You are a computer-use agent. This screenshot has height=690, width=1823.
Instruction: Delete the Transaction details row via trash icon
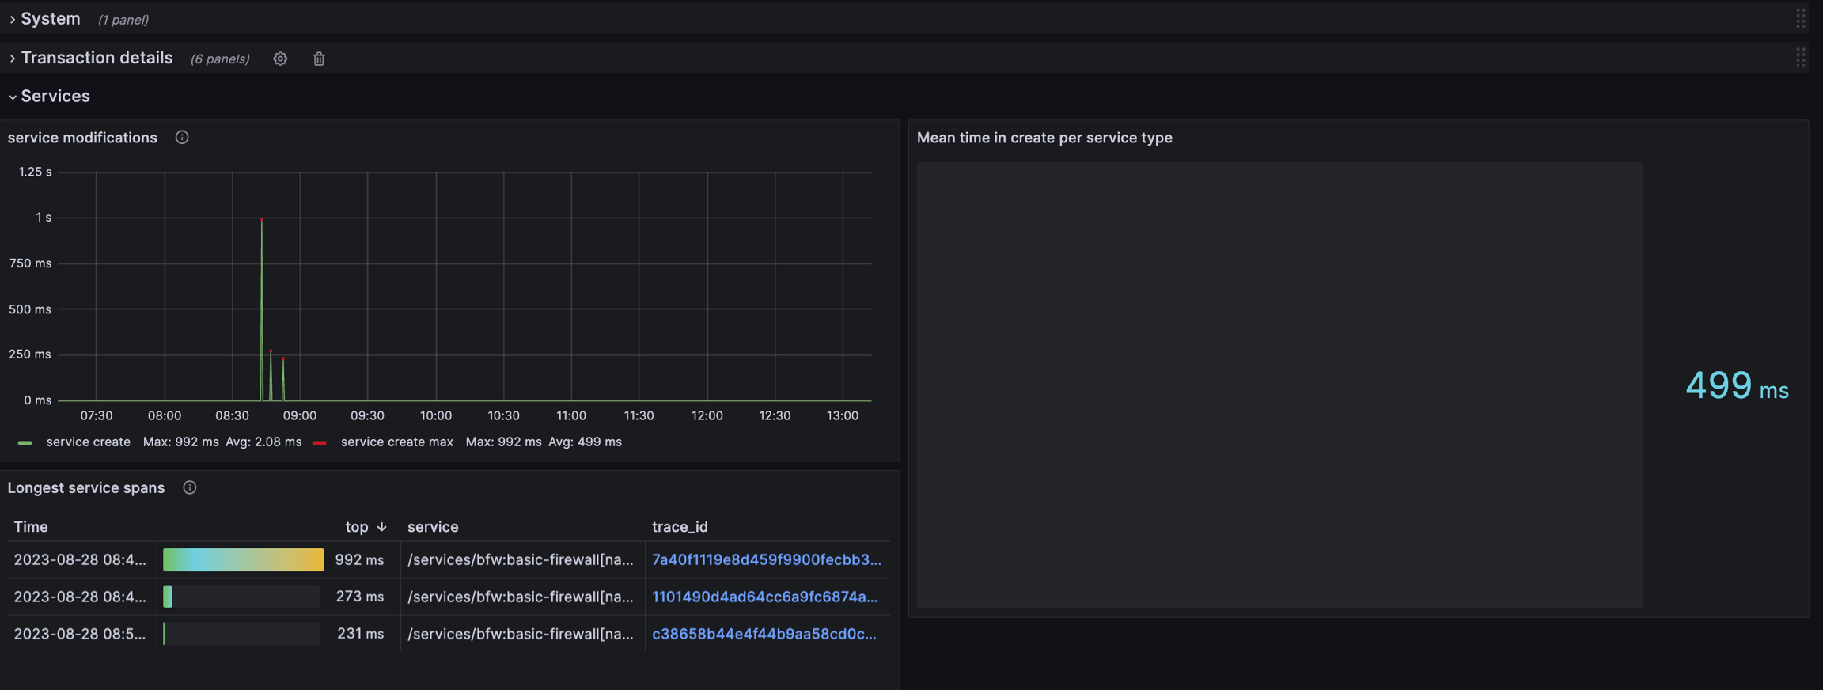tap(319, 59)
